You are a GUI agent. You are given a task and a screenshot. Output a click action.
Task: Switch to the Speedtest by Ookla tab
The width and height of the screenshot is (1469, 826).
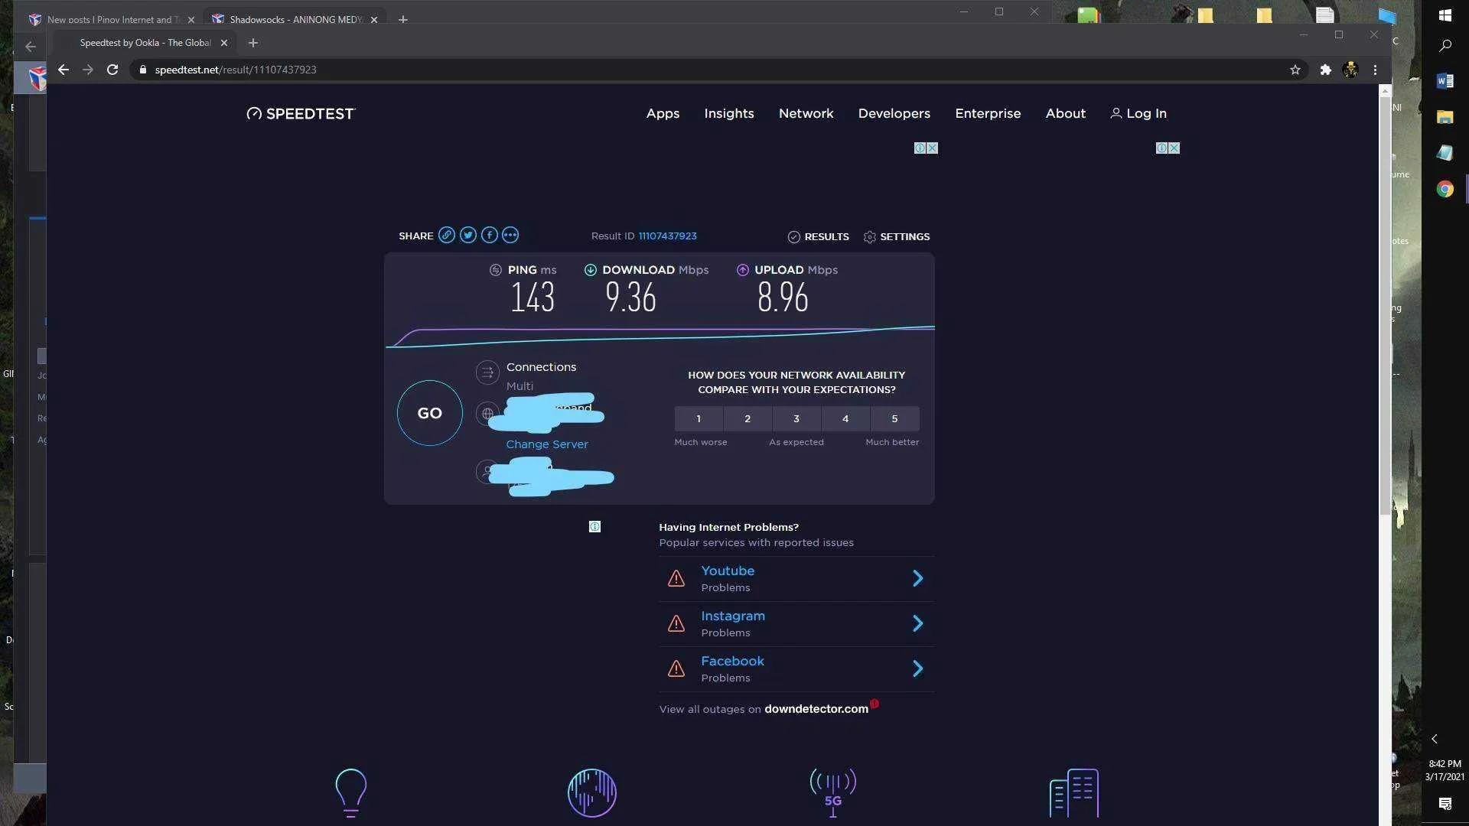(x=145, y=43)
